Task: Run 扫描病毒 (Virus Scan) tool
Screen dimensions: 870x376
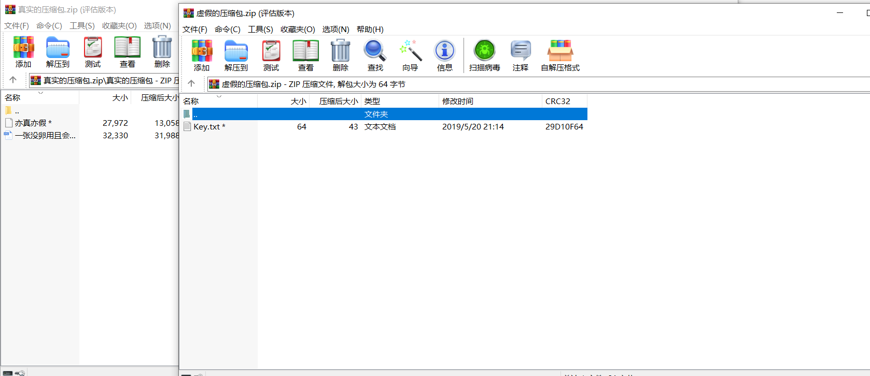Action: (485, 55)
